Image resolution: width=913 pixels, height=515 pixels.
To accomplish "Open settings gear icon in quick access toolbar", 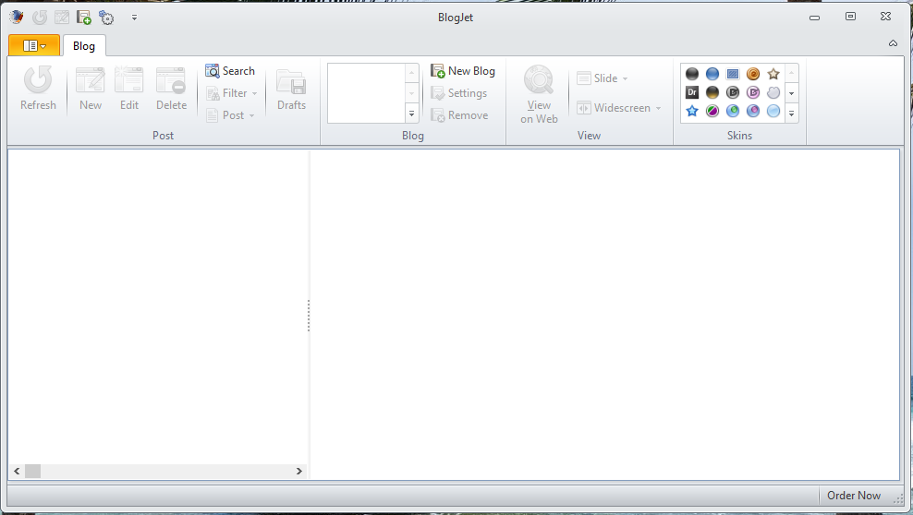I will click(x=106, y=18).
